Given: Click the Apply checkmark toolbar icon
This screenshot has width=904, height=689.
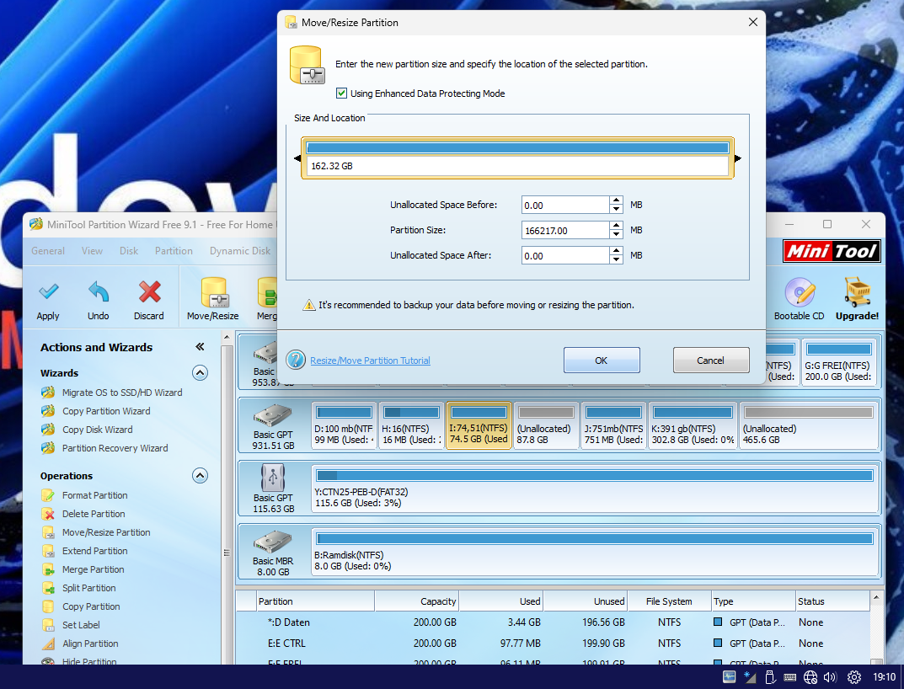Looking at the screenshot, I should (48, 292).
